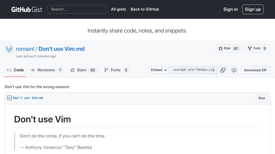This screenshot has width=275, height=154.
Task: Select the embed script URL field
Action: pos(194,70)
